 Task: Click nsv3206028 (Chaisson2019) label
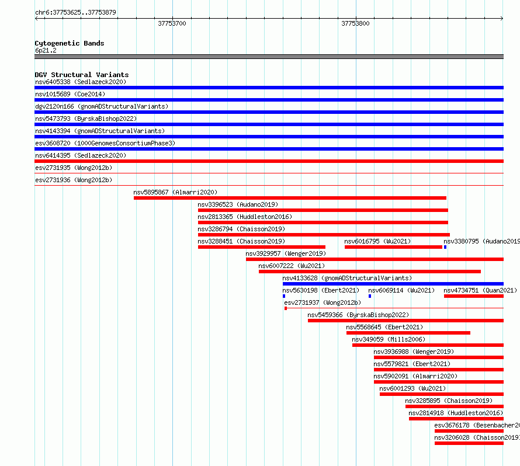[477, 437]
